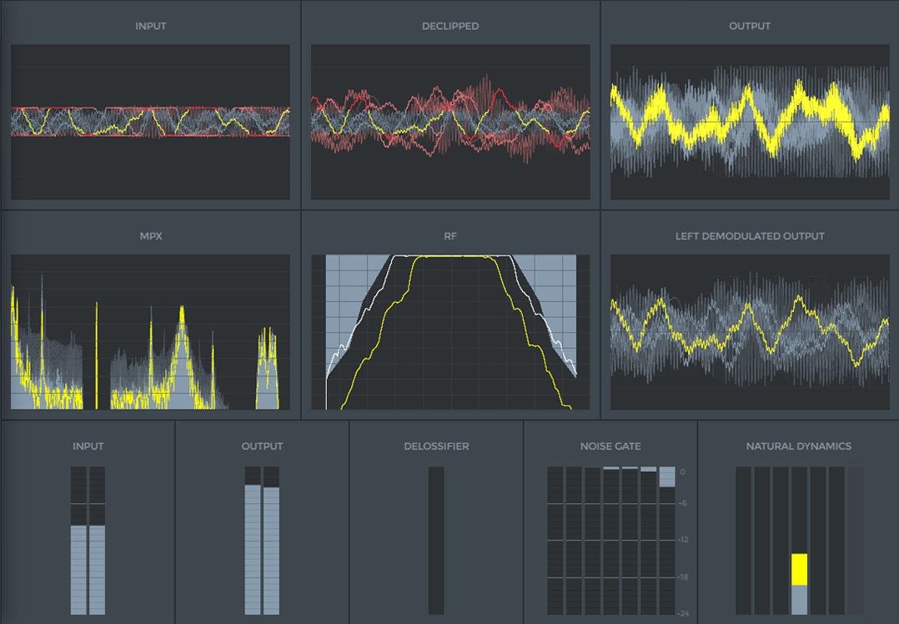Viewport: 899px width, 624px height.
Task: Click the MPX panel title
Action: (x=151, y=236)
